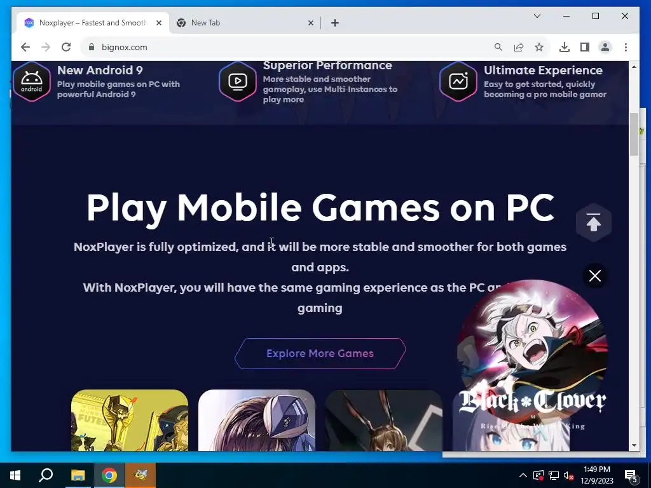Click the Android 9 hexagon icon
651x488 pixels.
coord(32,81)
